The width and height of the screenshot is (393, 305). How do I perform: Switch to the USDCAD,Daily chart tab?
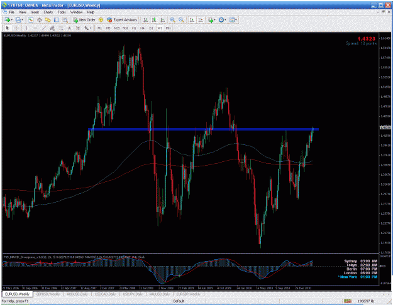click(x=105, y=294)
